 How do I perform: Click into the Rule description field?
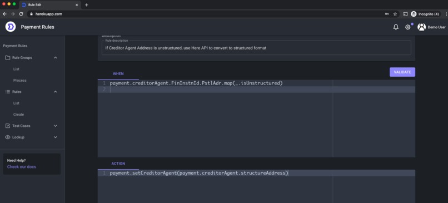(256, 48)
